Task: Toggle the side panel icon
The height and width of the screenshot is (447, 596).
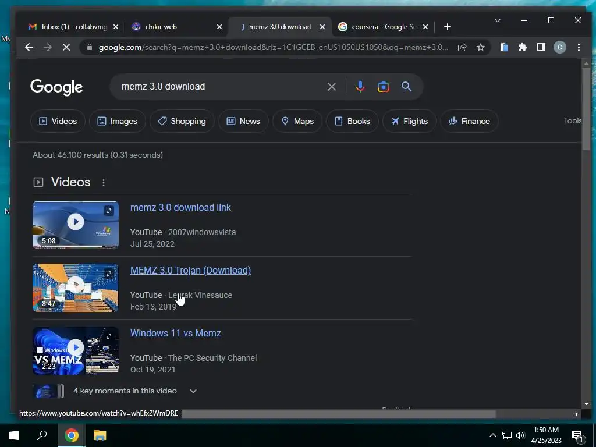Action: coord(541,47)
